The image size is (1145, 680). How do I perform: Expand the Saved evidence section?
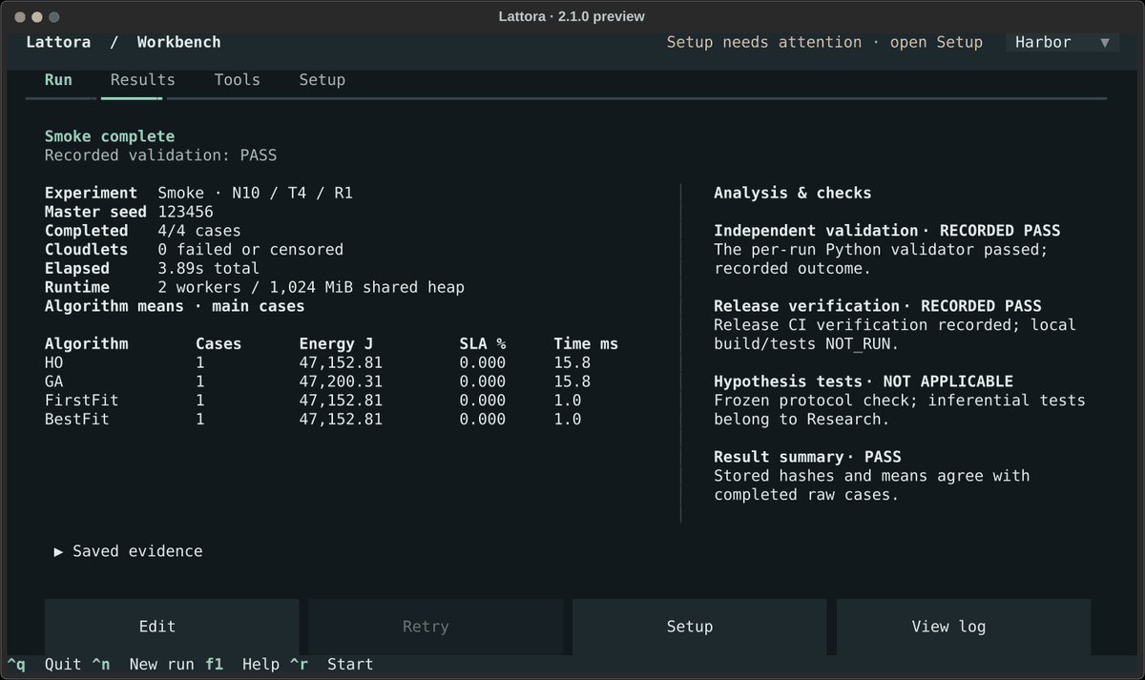pyautogui.click(x=129, y=551)
